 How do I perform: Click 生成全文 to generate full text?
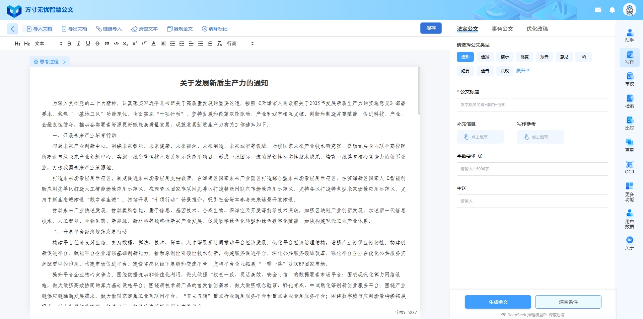click(x=498, y=302)
